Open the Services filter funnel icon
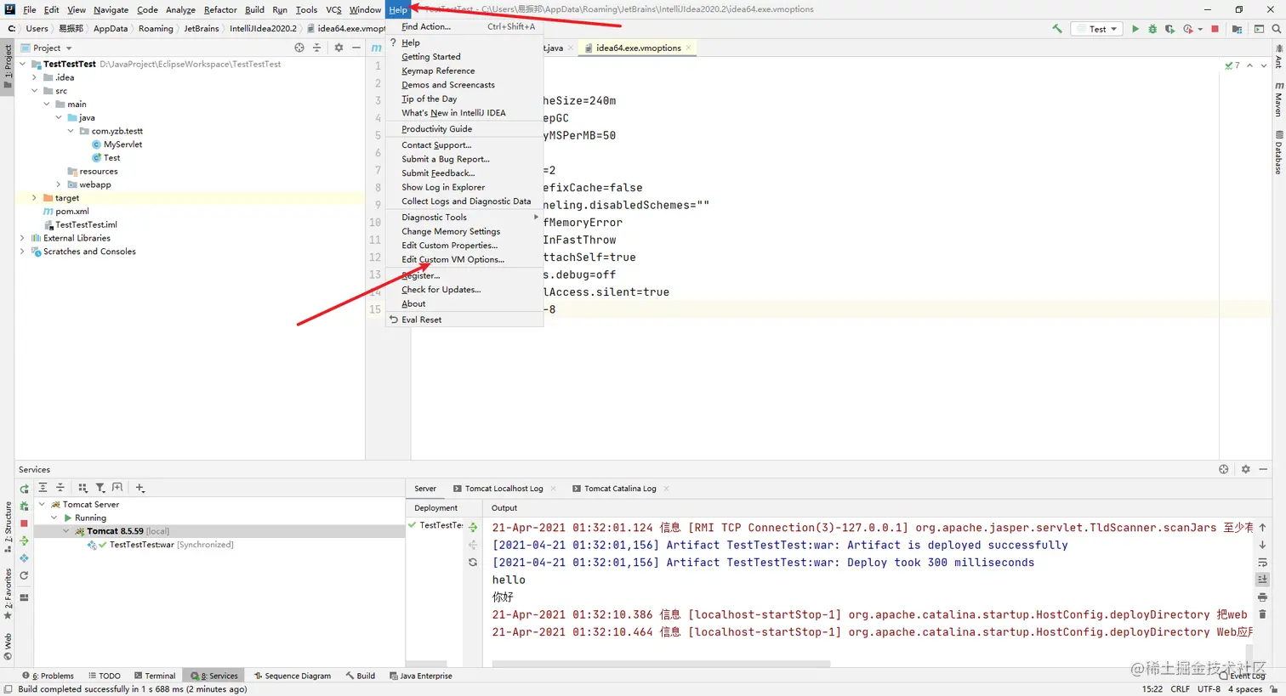 [x=100, y=488]
